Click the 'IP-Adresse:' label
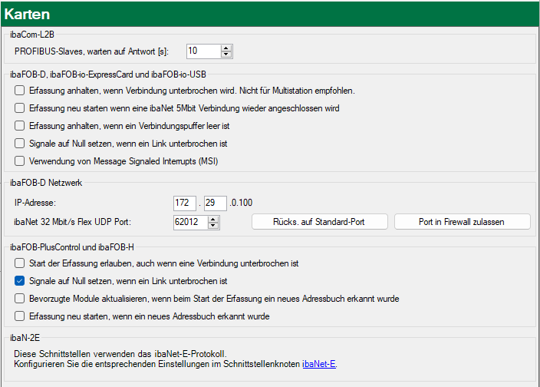 [x=35, y=203]
